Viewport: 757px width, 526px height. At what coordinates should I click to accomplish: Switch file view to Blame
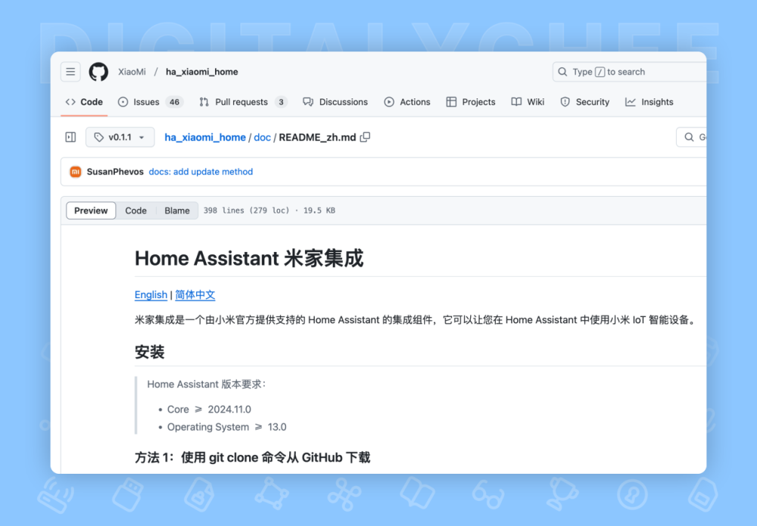tap(177, 210)
